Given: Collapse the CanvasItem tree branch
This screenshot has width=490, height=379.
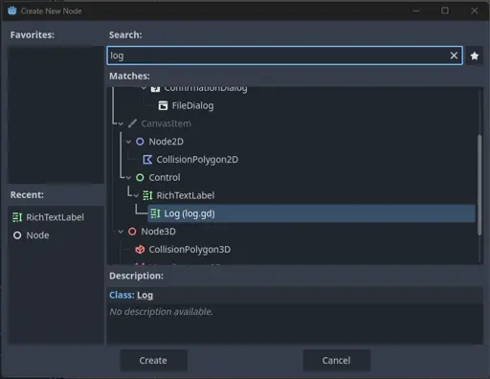Looking at the screenshot, I should point(121,123).
